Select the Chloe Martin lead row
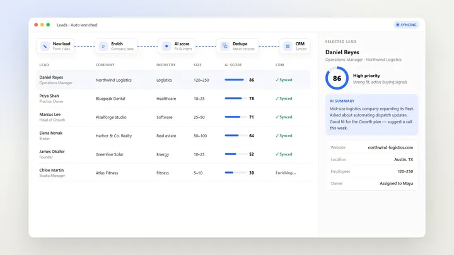This screenshot has width=454, height=255. [173, 173]
